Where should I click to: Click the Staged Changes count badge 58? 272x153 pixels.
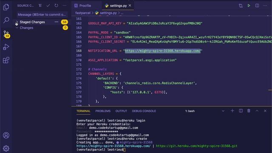click(x=64, y=22)
